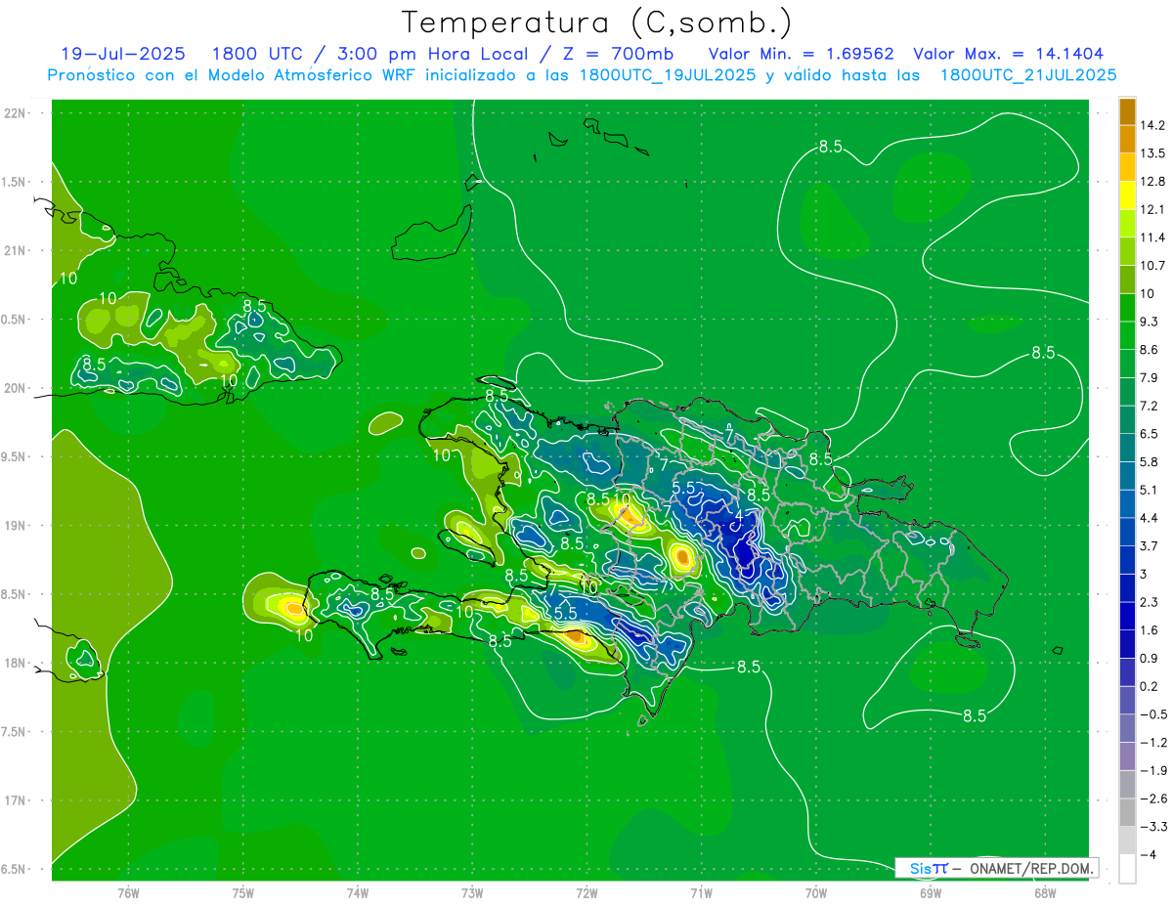Click the legend value '7.9'
This screenshot has width=1173, height=906.
(1150, 378)
